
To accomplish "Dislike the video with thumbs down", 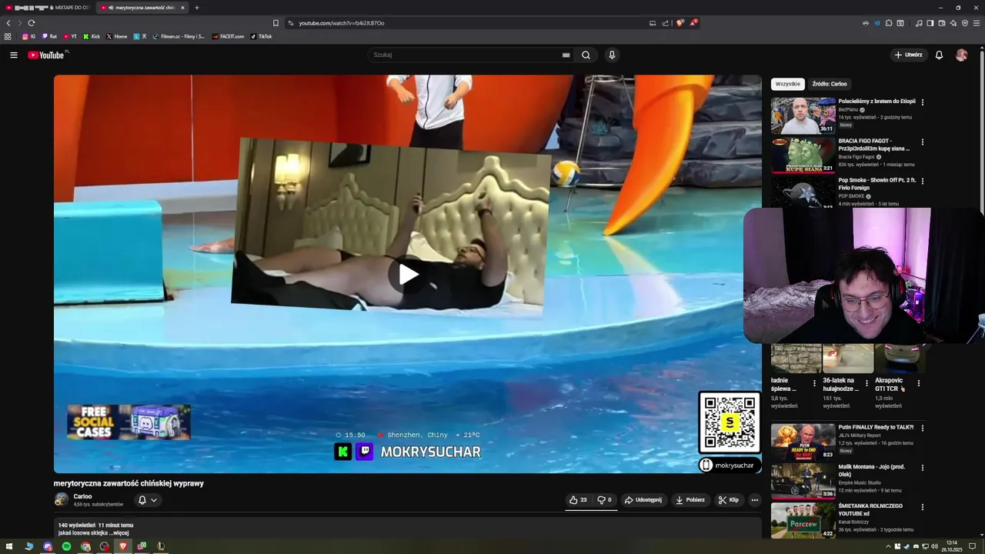I will pos(604,500).
